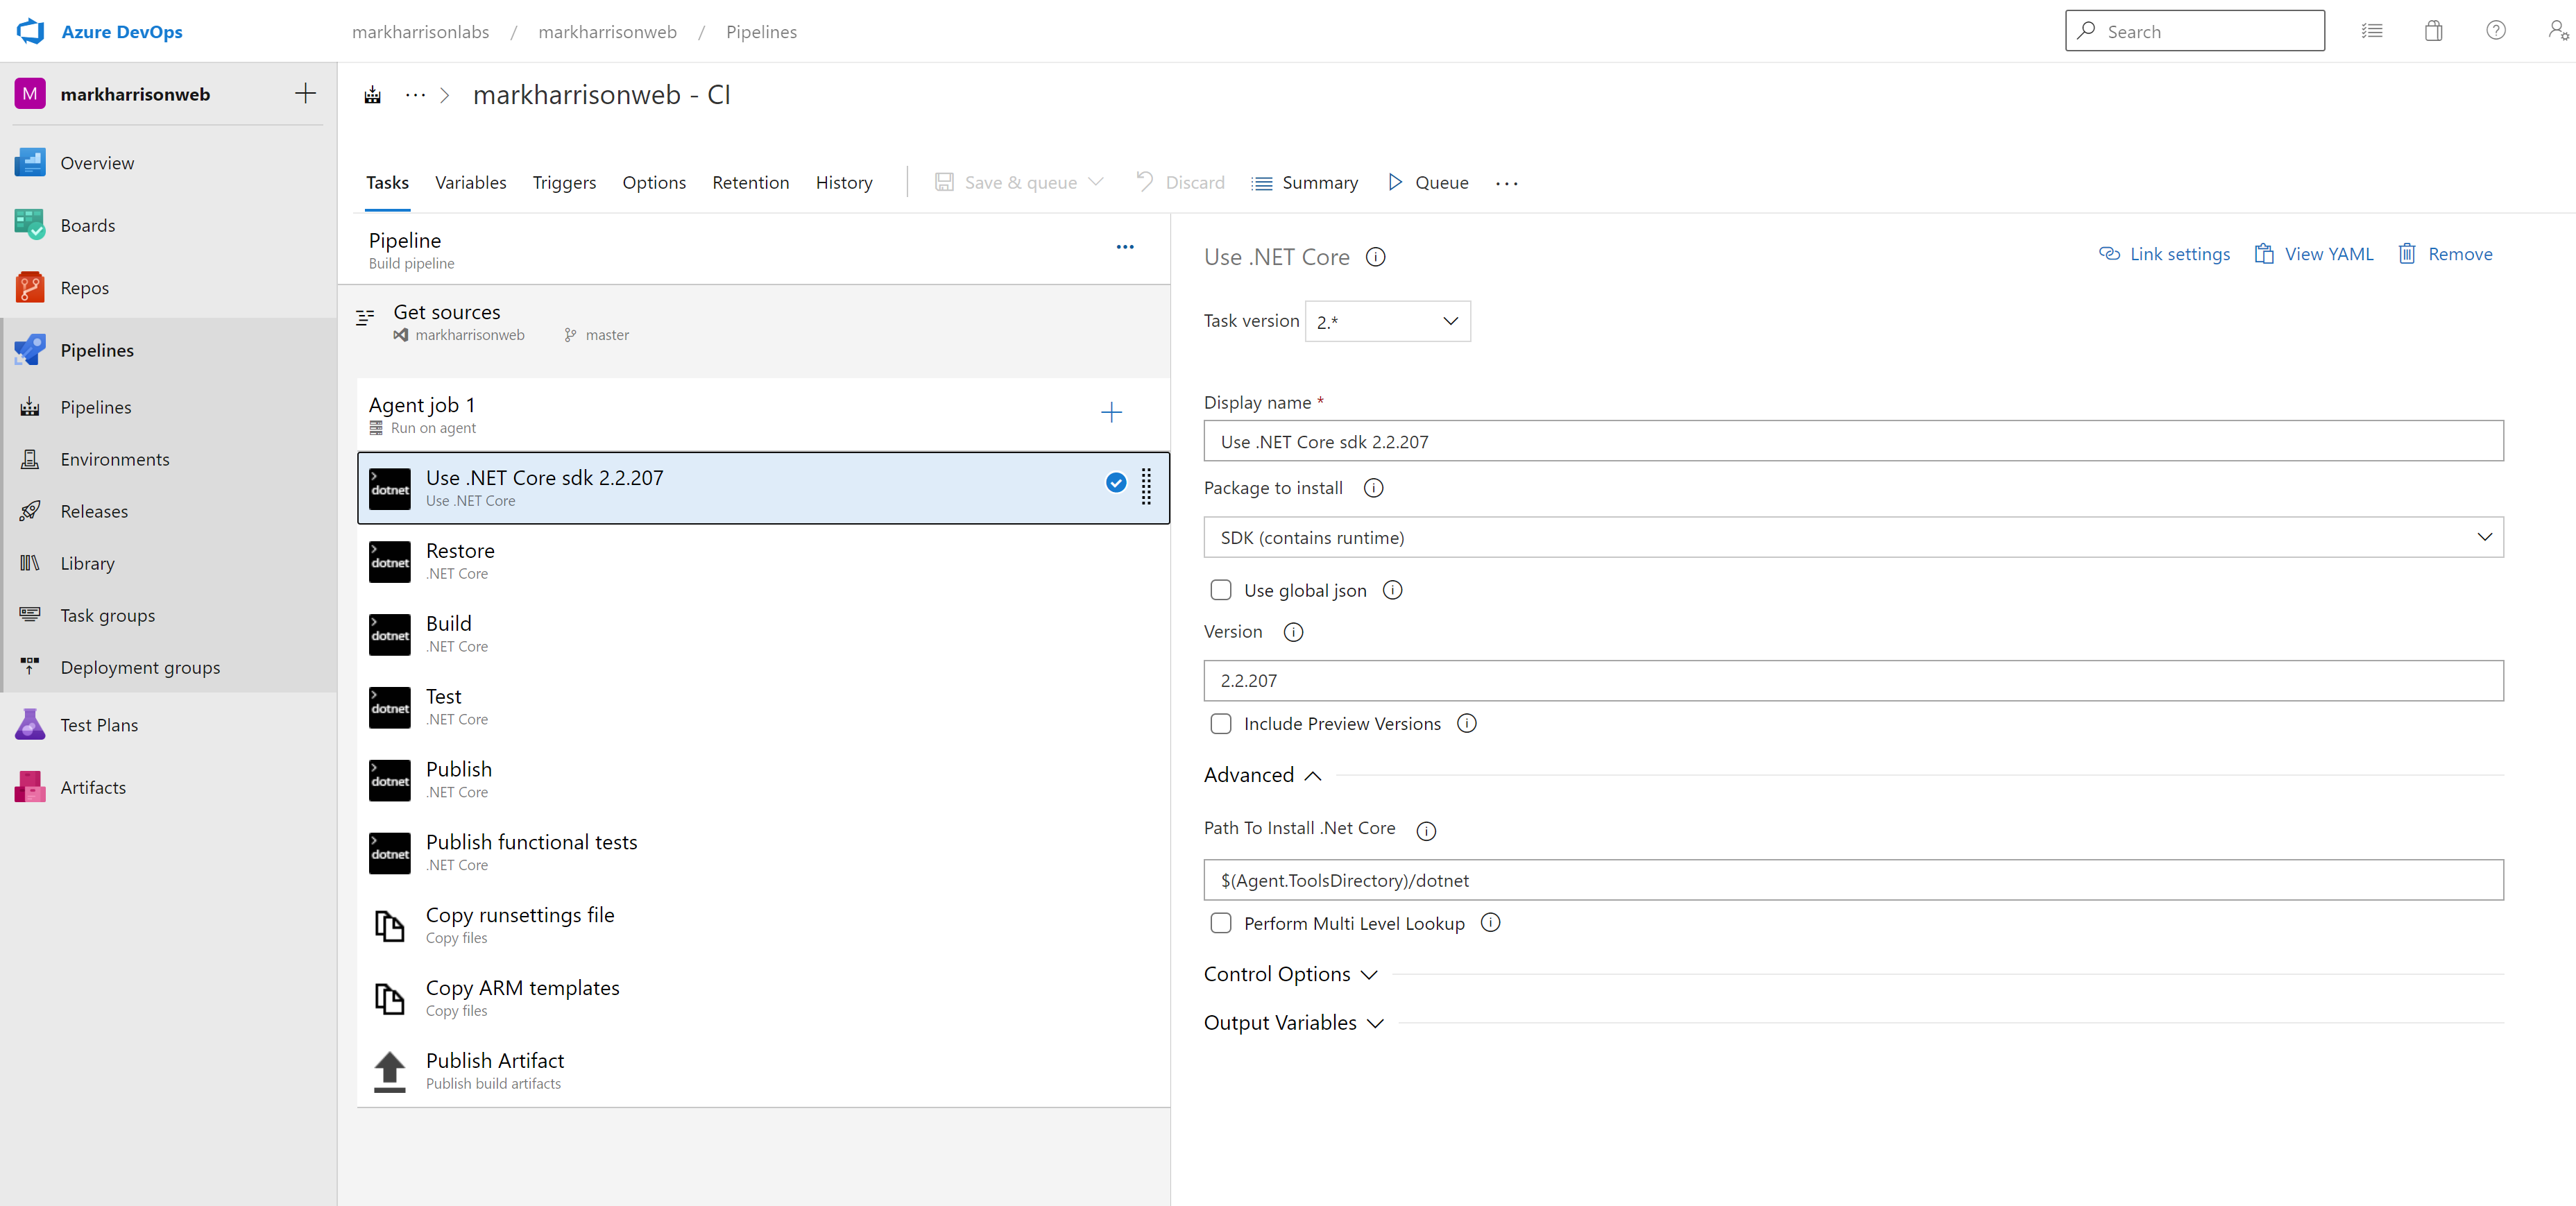
Task: Open the marketplace shopping bag icon
Action: coord(2433,31)
